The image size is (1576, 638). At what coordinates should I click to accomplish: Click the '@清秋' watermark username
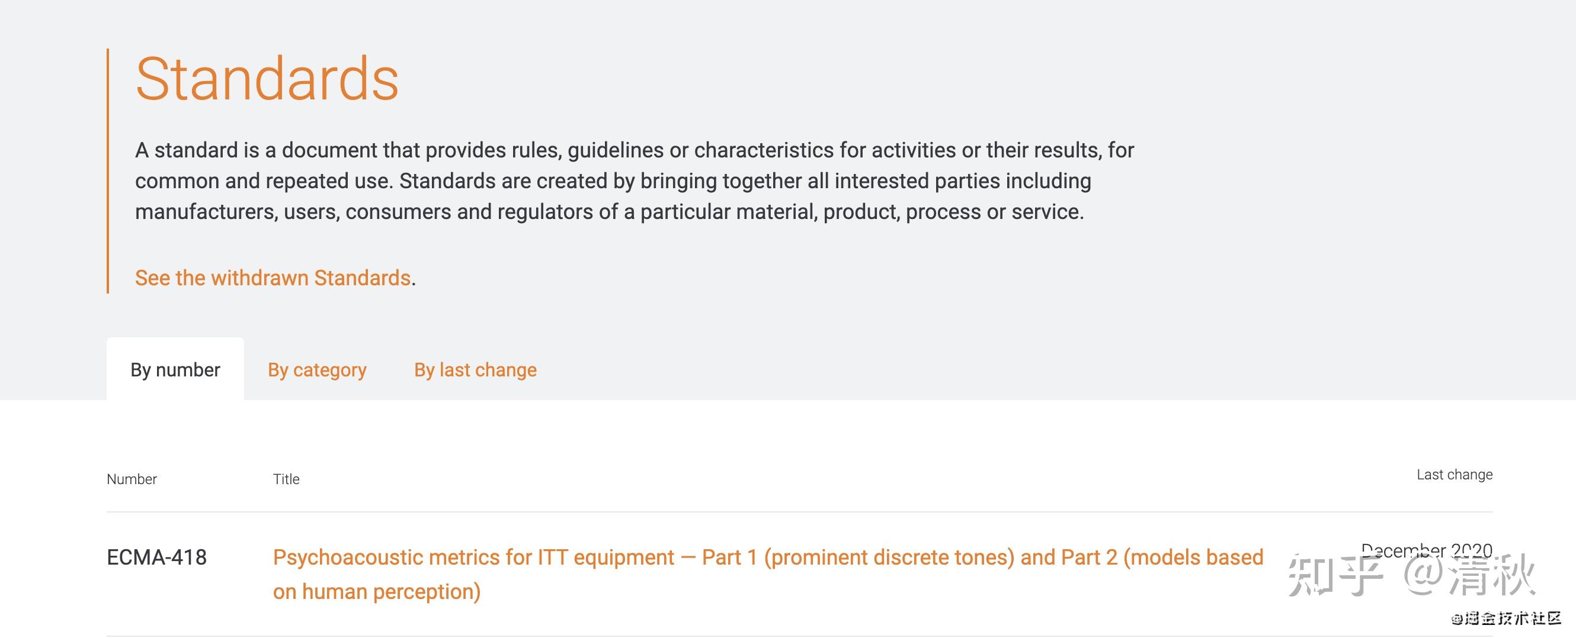(1469, 575)
